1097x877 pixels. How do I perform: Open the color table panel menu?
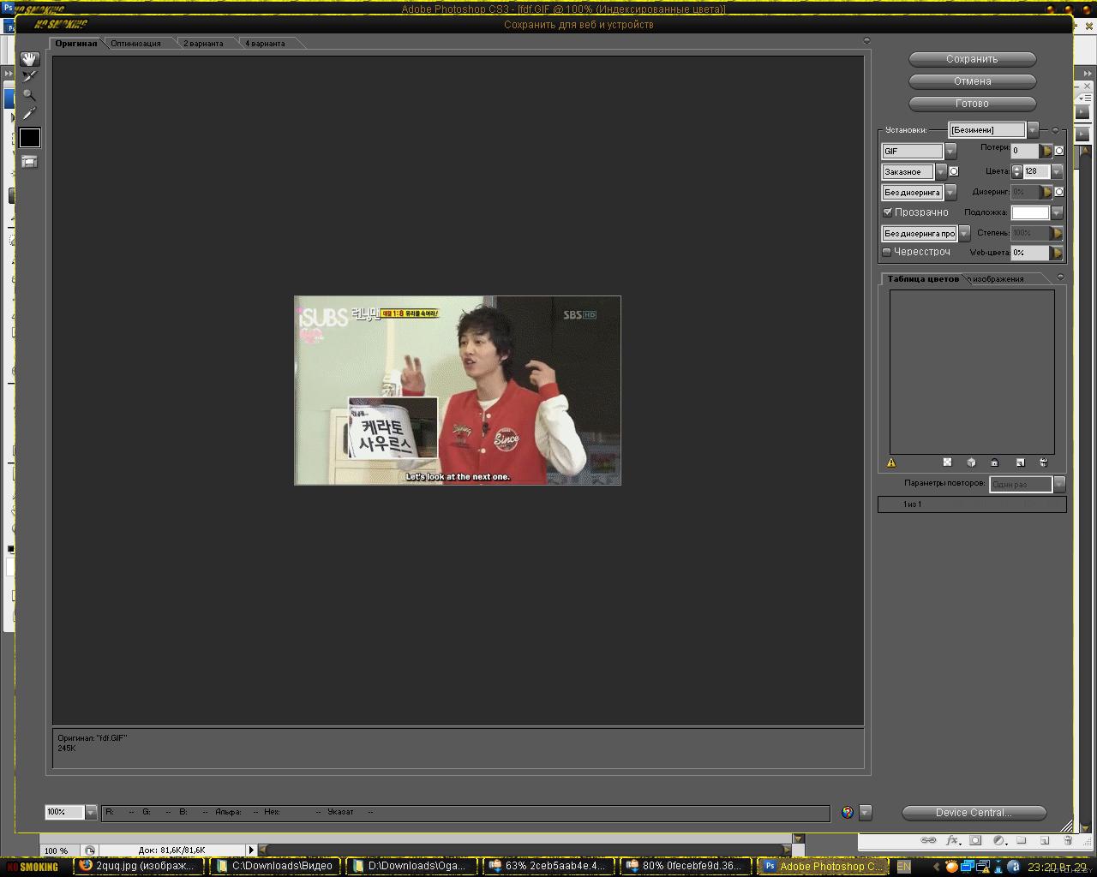coord(1060,277)
